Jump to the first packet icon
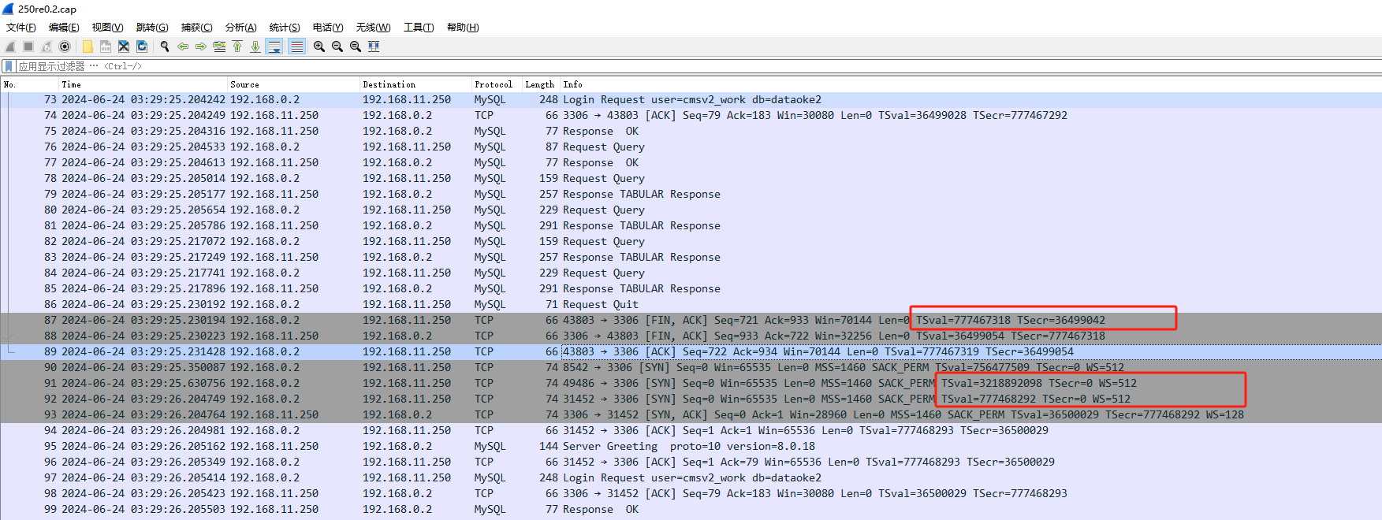 click(237, 46)
